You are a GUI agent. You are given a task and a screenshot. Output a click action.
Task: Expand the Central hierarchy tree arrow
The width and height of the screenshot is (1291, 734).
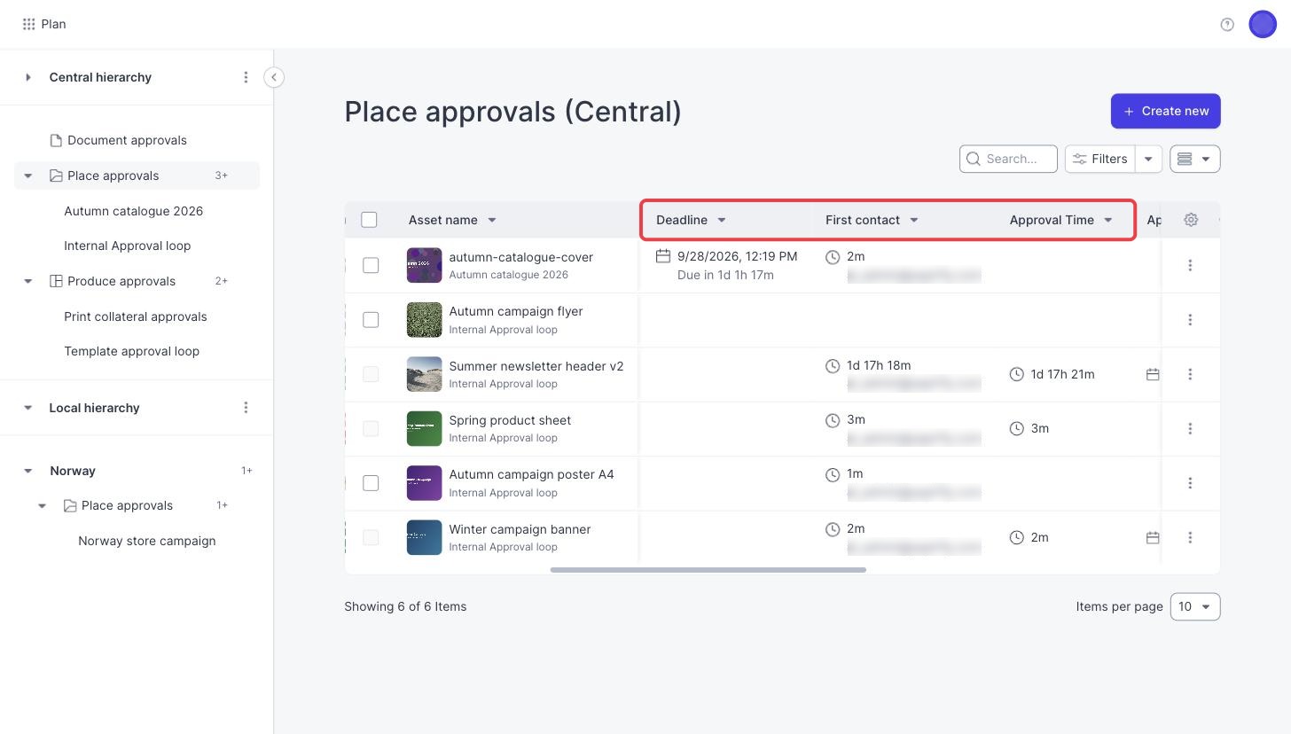click(x=28, y=77)
